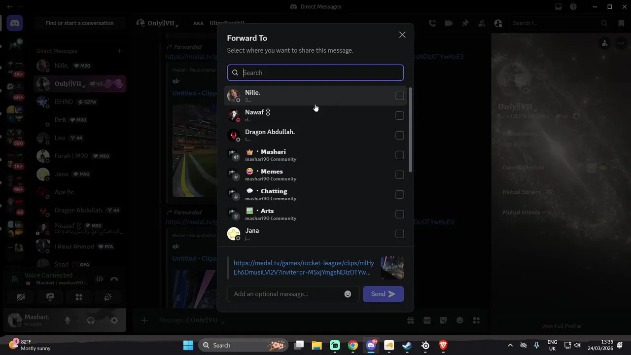This screenshot has width=631, height=355.
Task: Toggle the user profile panel
Action: [x=498, y=23]
